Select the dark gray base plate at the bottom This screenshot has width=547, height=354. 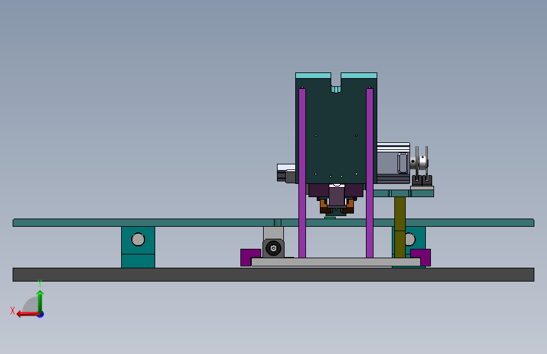[x=274, y=275]
